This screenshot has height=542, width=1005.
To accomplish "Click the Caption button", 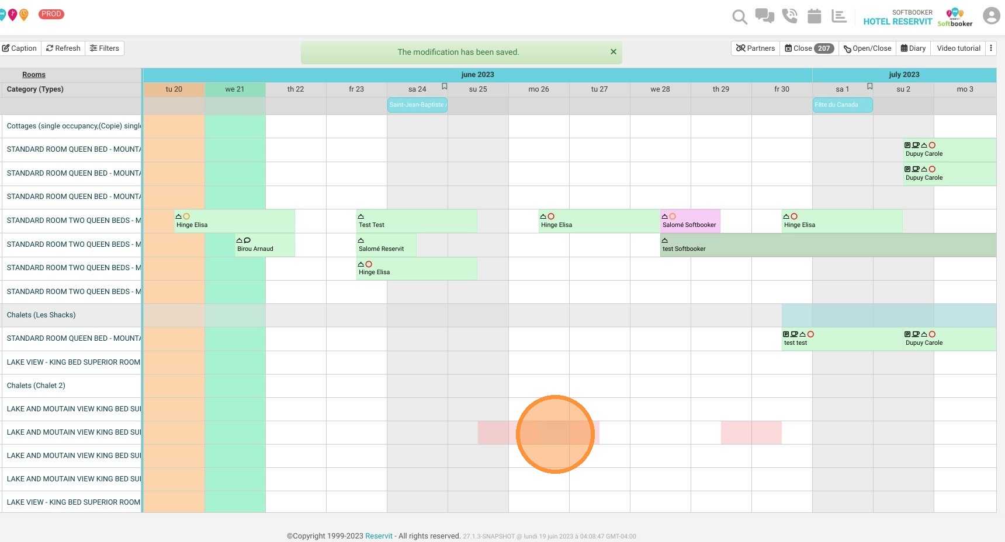I will click(x=19, y=48).
